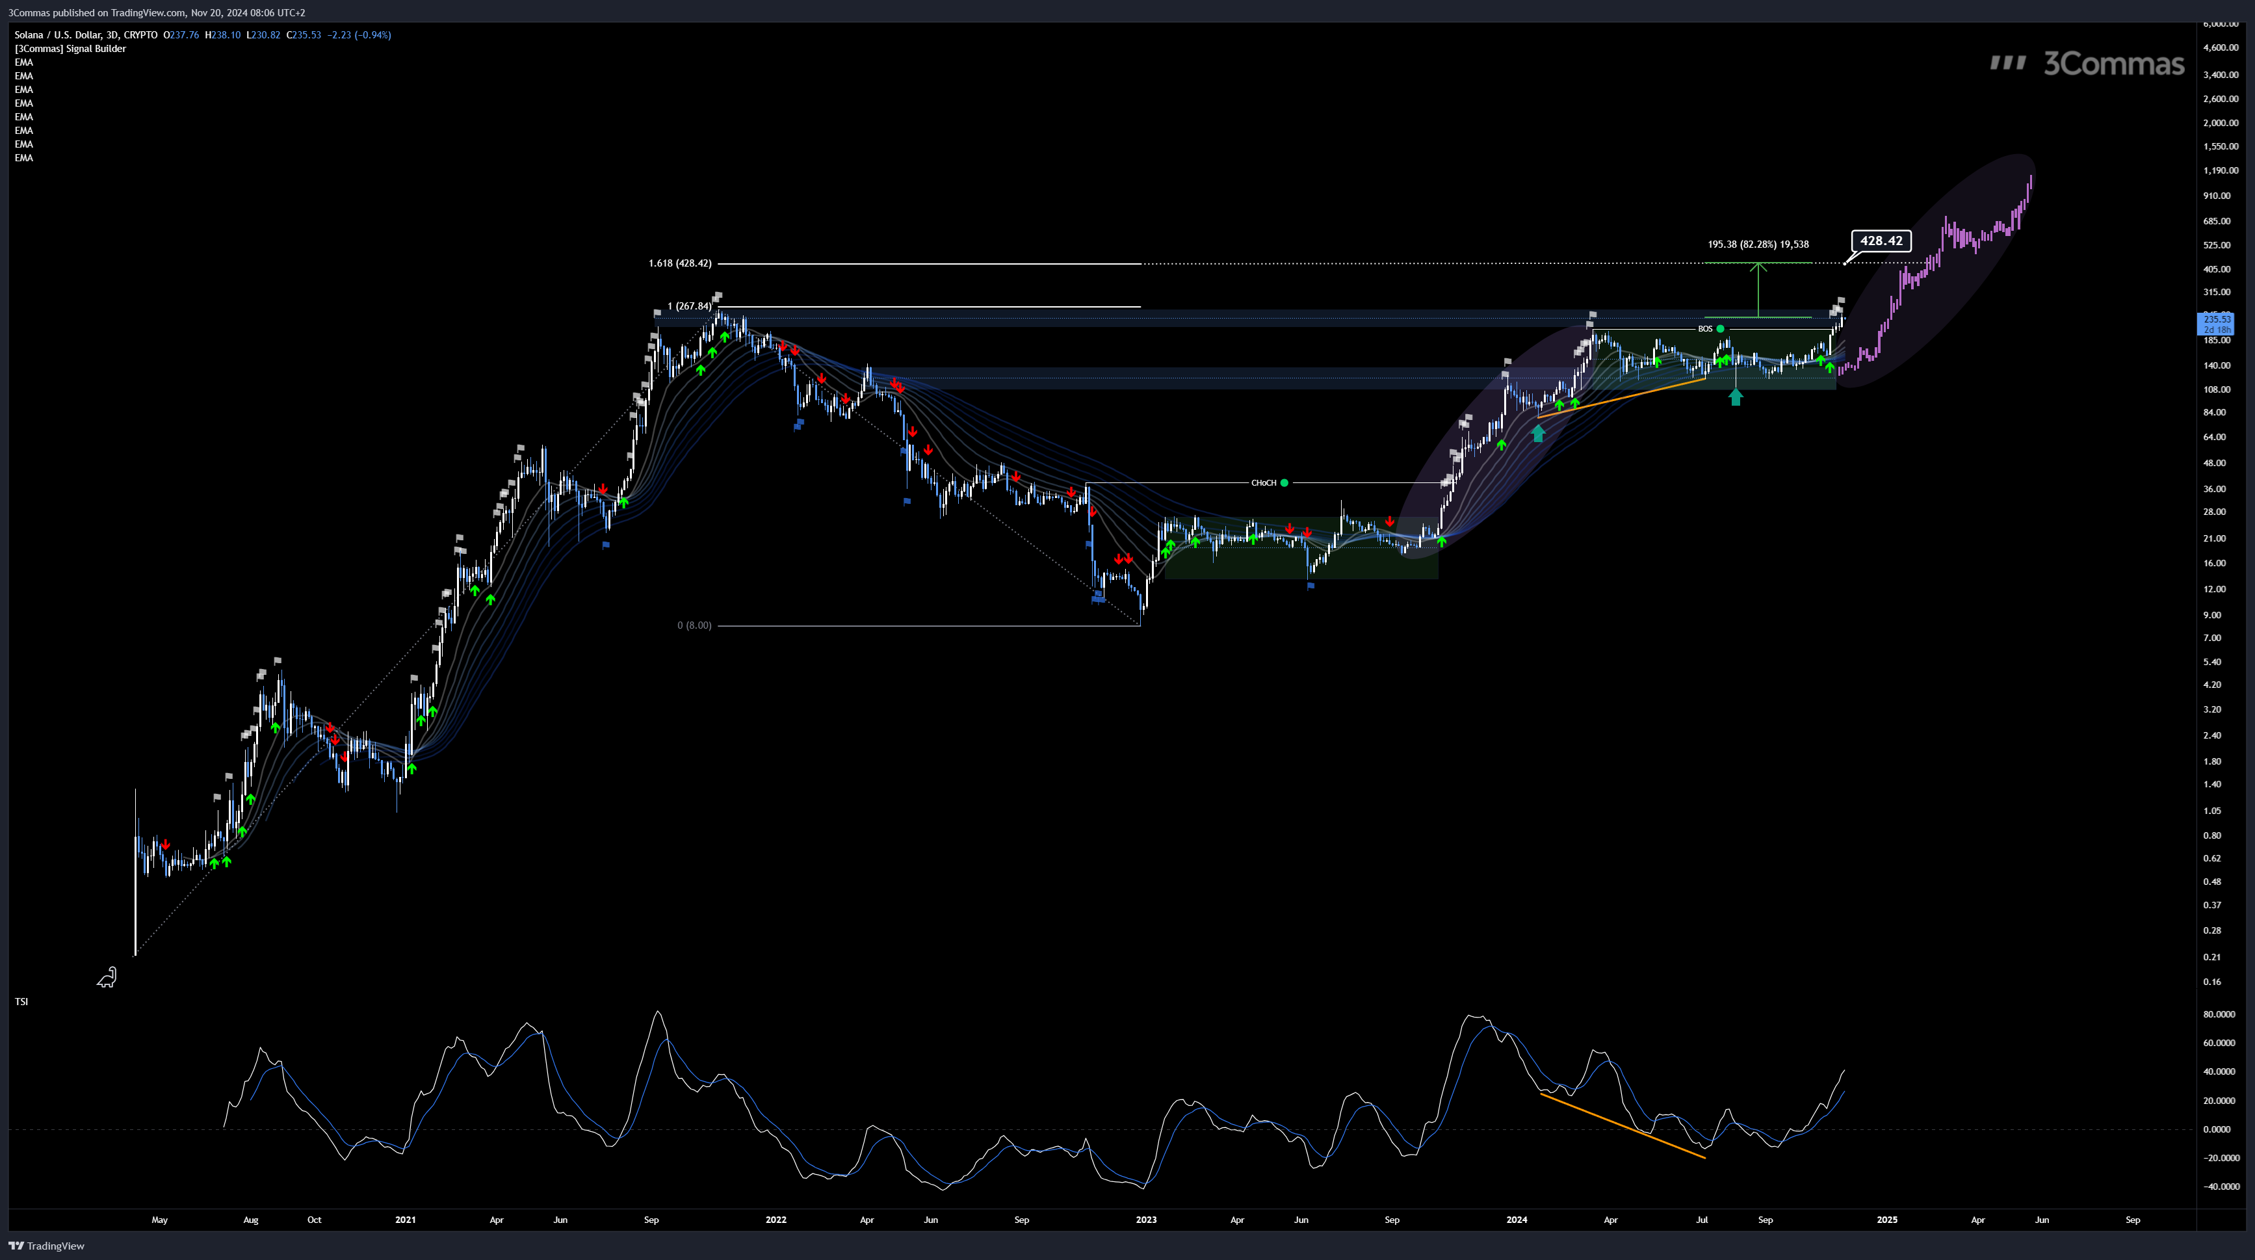
Task: Click the 64.00 price axis label
Action: click(x=2215, y=437)
